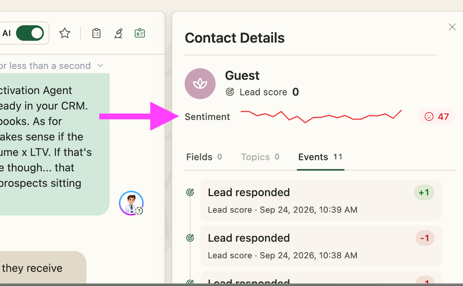Click timeline icon beside 10:38 AM event

tap(190, 238)
